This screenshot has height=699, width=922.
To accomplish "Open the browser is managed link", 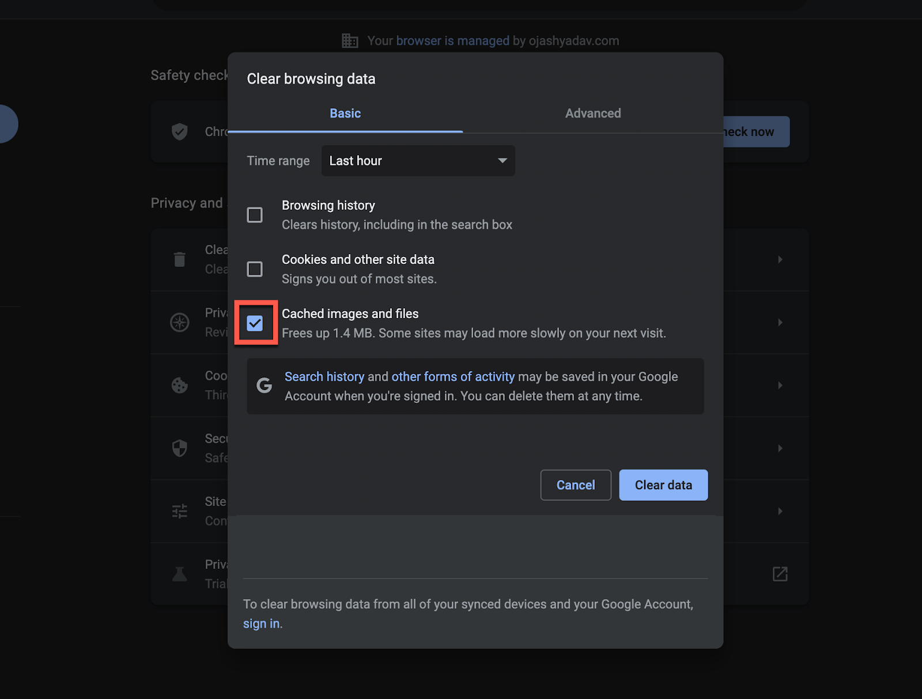I will click(452, 41).
